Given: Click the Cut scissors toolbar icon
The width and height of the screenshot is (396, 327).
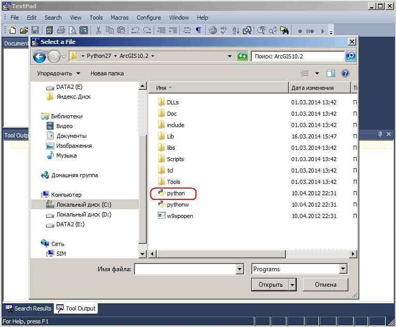Looking at the screenshot, I should coord(98,30).
